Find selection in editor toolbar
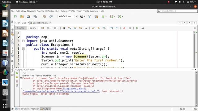 64,28
